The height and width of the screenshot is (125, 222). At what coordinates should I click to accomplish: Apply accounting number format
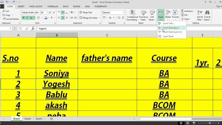click(104, 18)
